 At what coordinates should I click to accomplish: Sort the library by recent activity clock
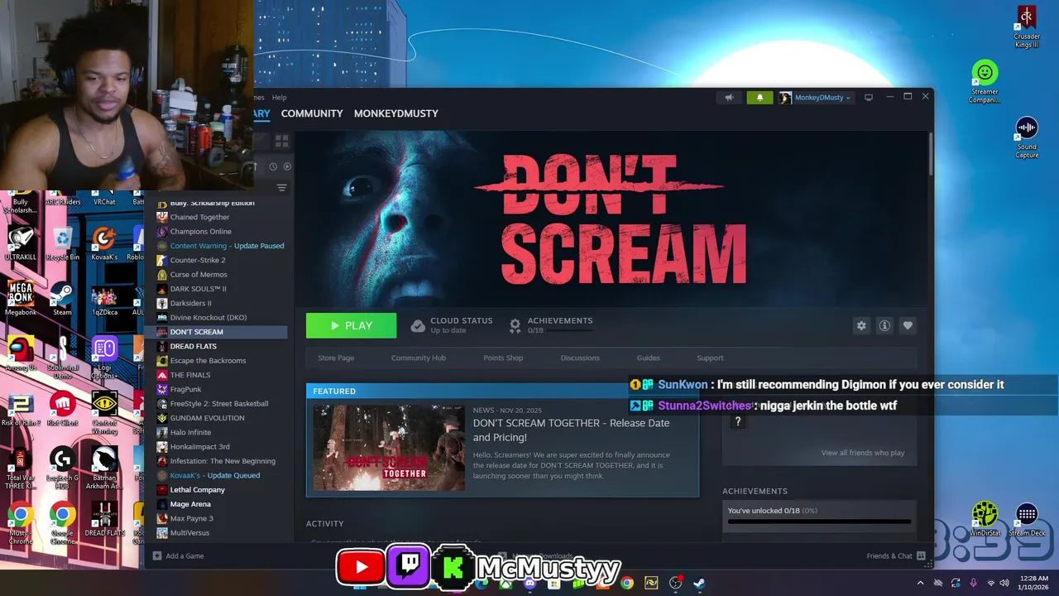273,166
